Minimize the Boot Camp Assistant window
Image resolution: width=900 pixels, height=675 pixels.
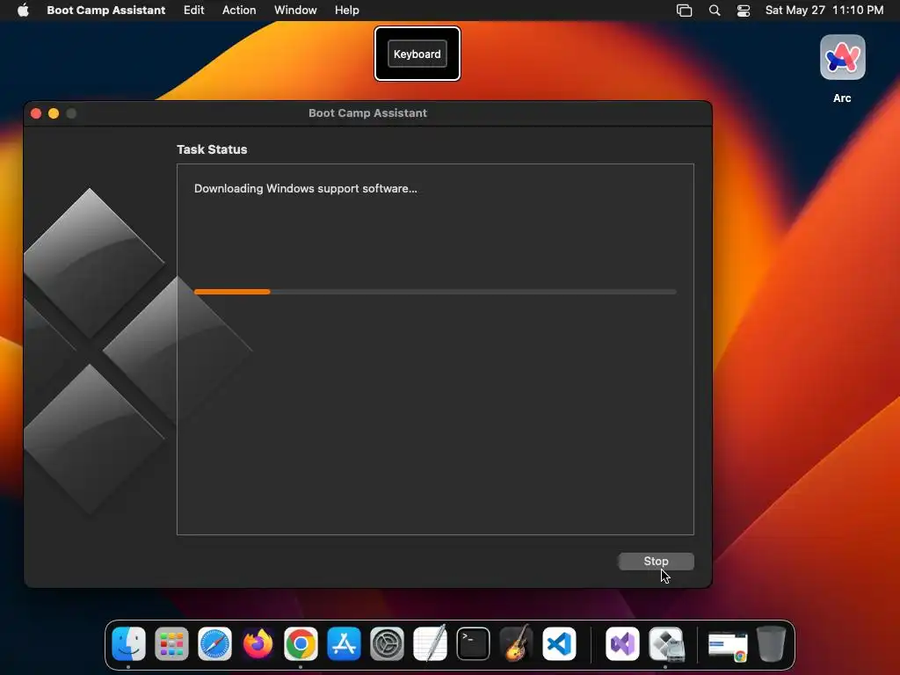[54, 113]
